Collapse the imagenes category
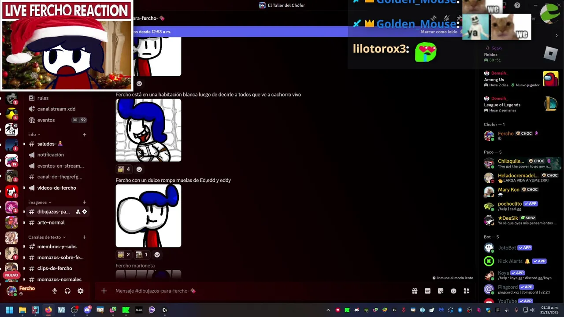 (x=40, y=202)
